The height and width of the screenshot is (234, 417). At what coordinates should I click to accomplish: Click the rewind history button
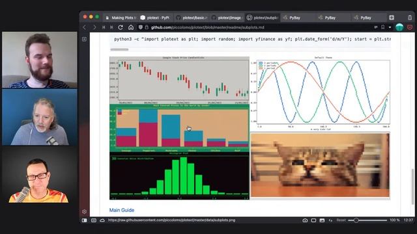(104, 27)
